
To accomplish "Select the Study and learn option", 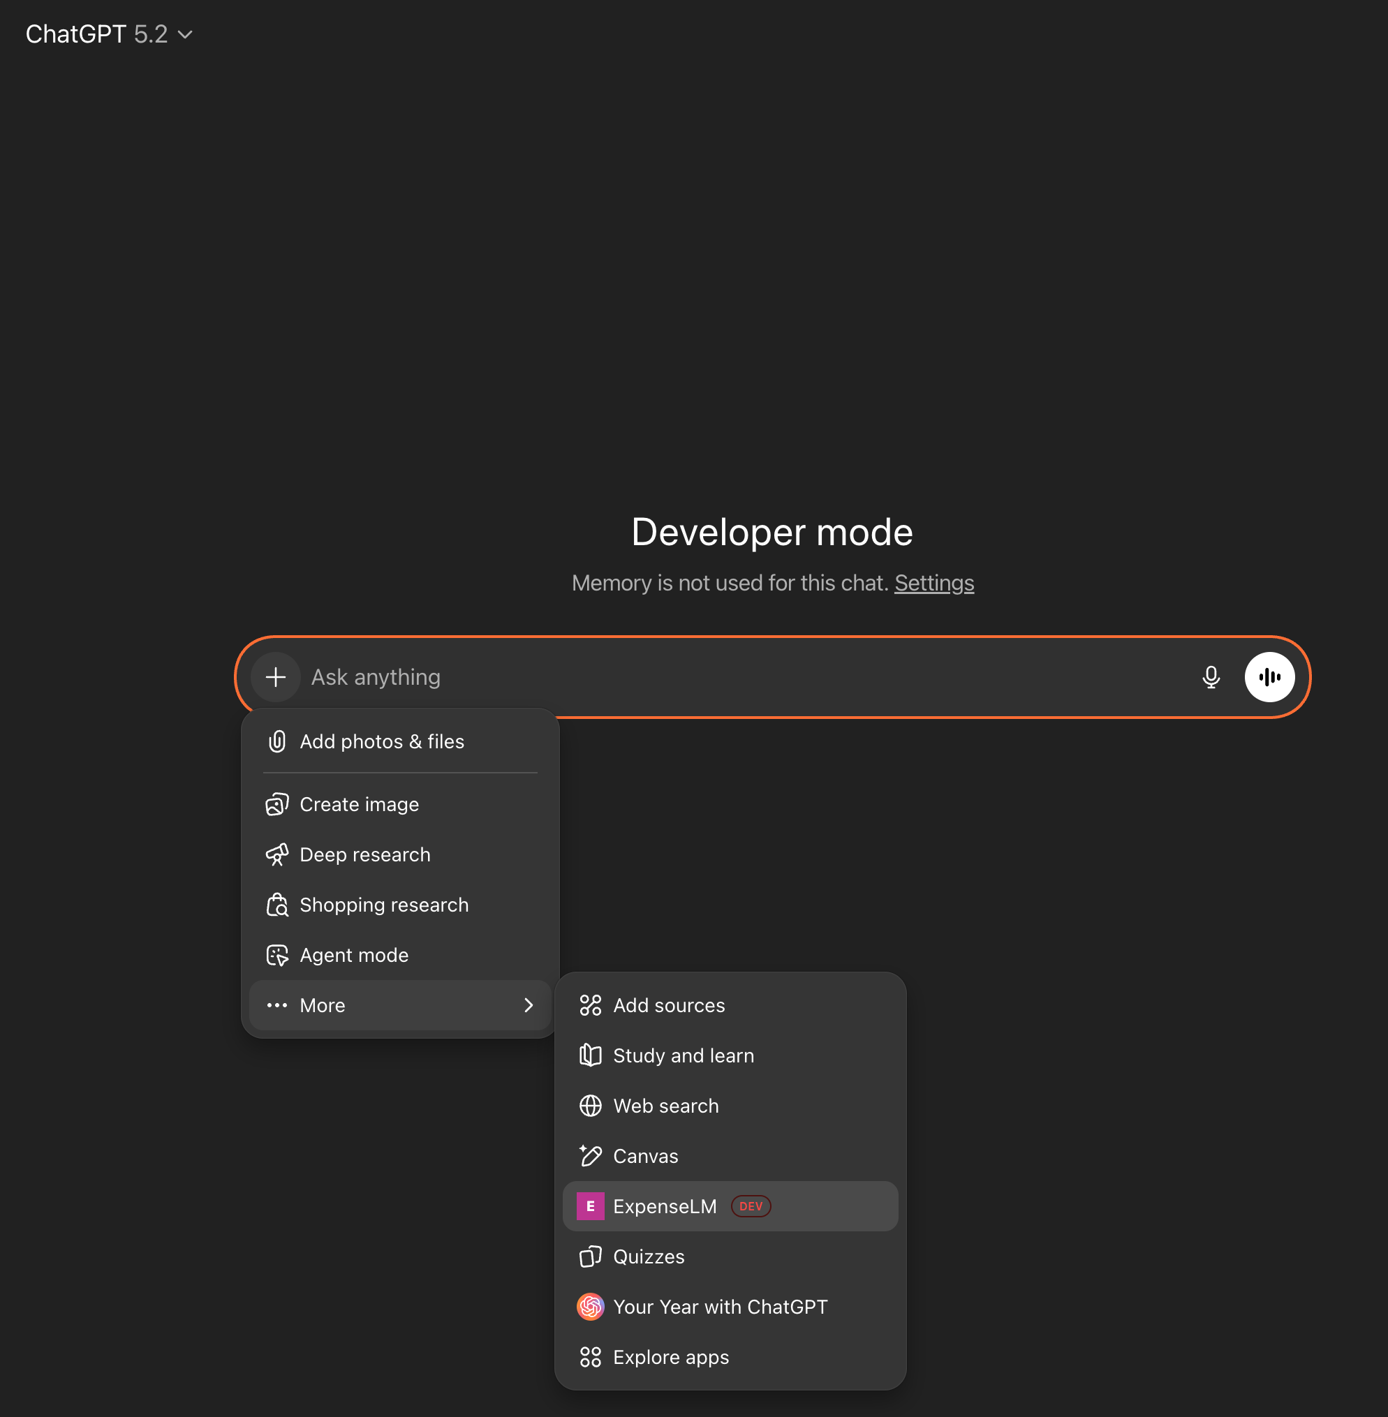I will (684, 1055).
